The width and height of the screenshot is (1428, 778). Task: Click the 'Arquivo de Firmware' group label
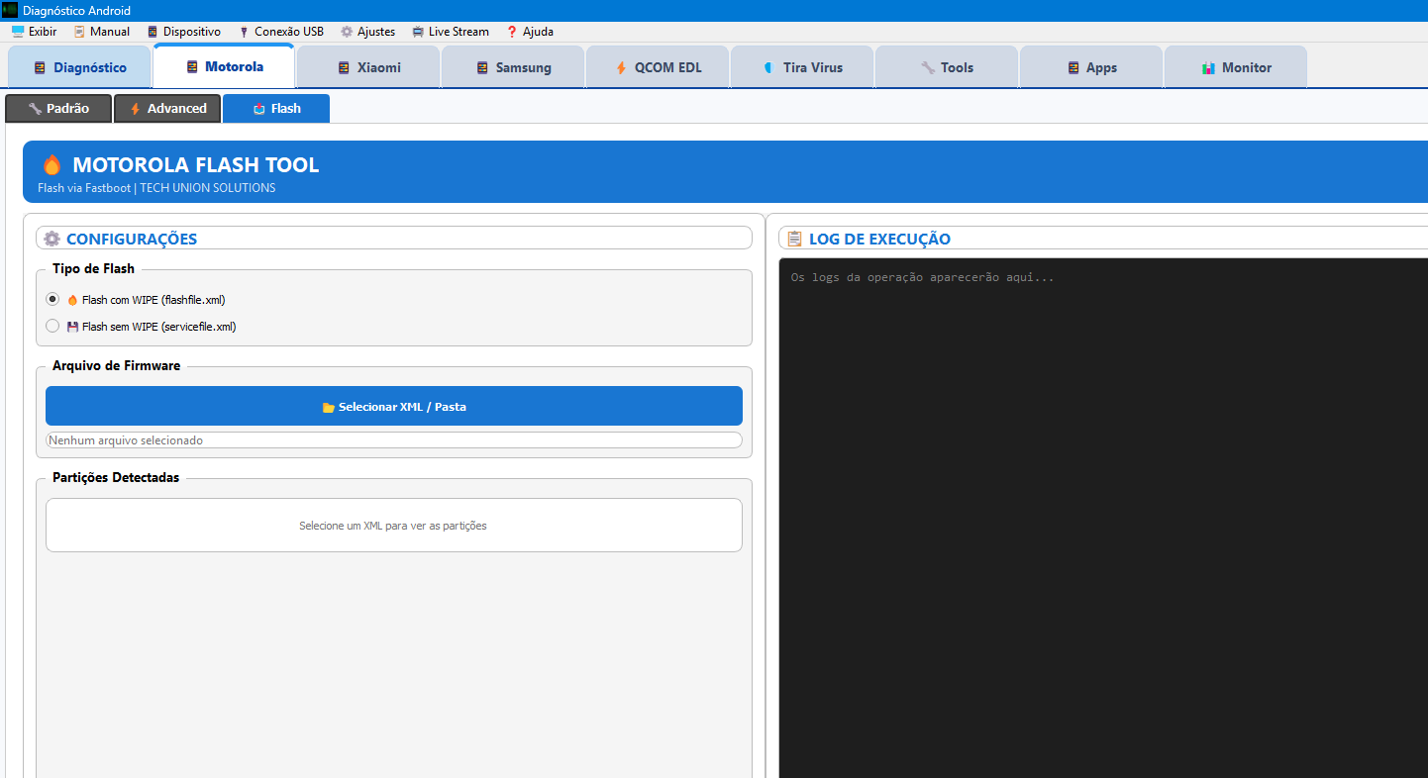[x=117, y=365]
